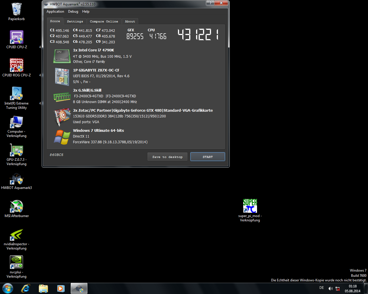This screenshot has height=294, width=368.
Task: Click the motherboard icon next to GIGABYTE Z87X-OC-CF
Action: click(x=62, y=77)
